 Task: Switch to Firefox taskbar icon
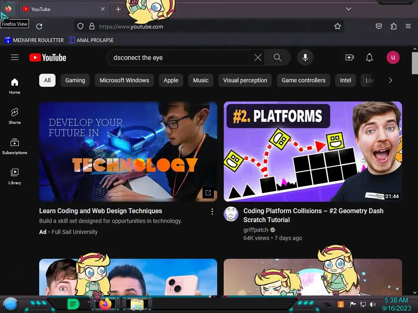pos(105,304)
